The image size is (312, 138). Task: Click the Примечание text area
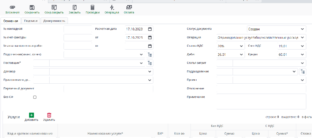tap(261, 102)
